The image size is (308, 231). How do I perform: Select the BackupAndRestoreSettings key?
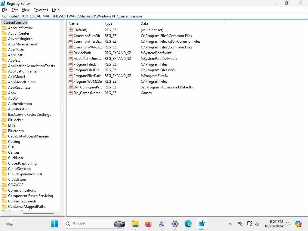point(29,115)
